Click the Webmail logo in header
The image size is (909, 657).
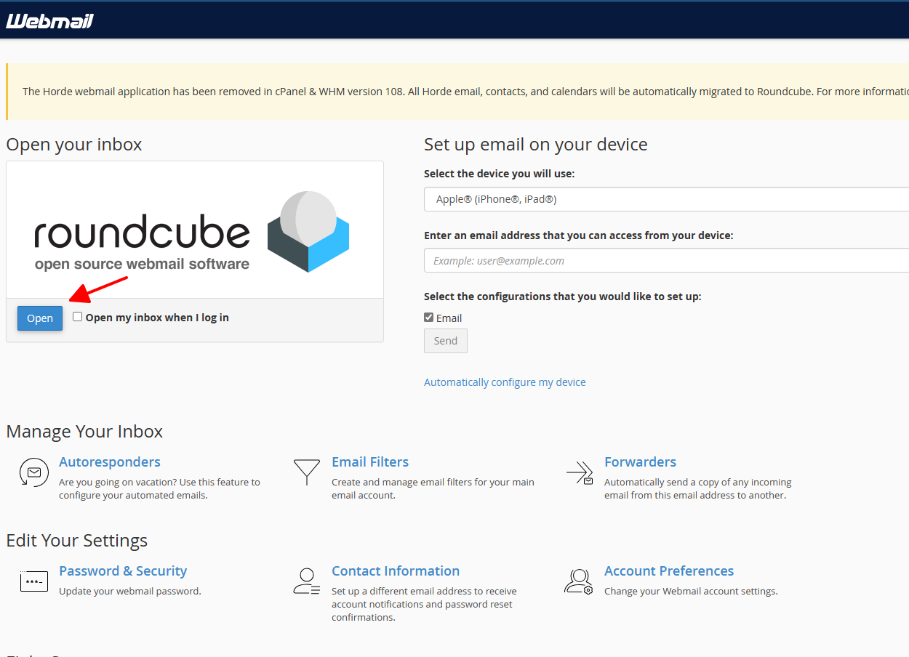coord(49,20)
